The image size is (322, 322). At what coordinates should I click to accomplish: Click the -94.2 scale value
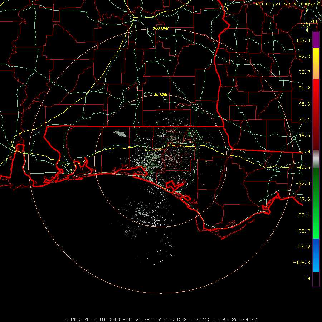click(x=303, y=247)
